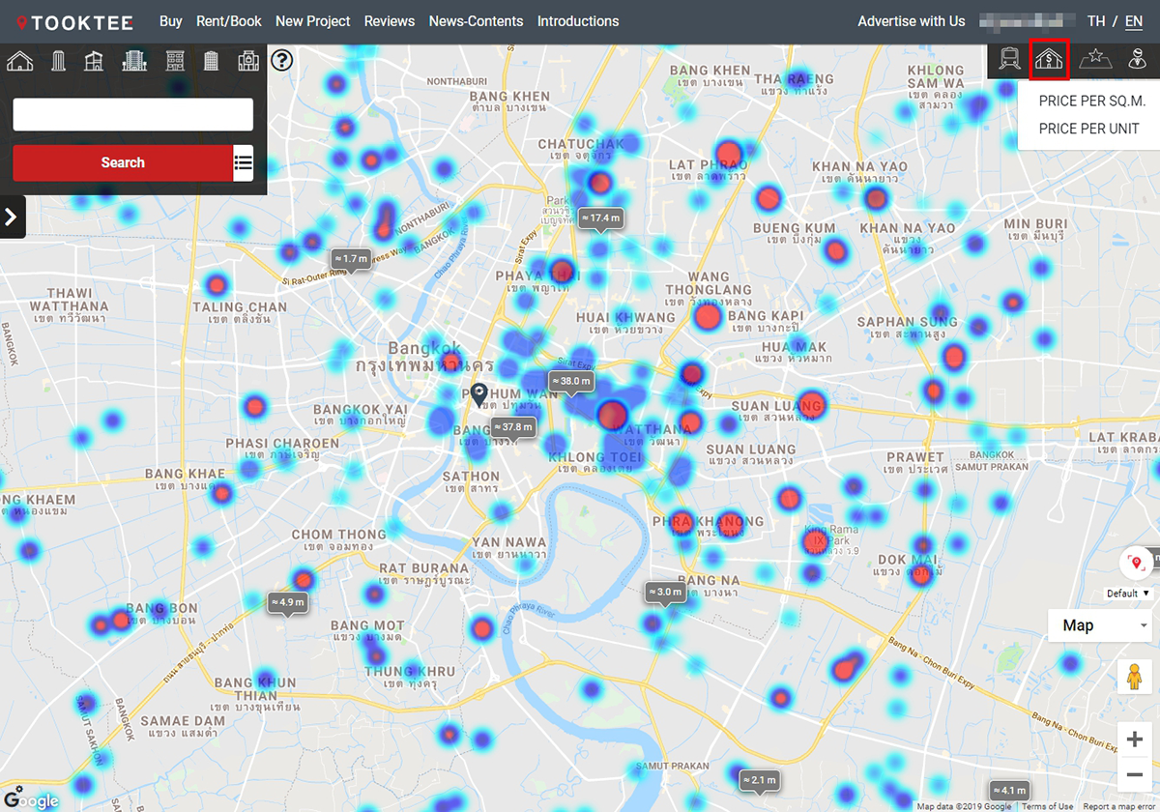
Task: Select PRICE PER SQ.M. menu option
Action: tap(1091, 101)
